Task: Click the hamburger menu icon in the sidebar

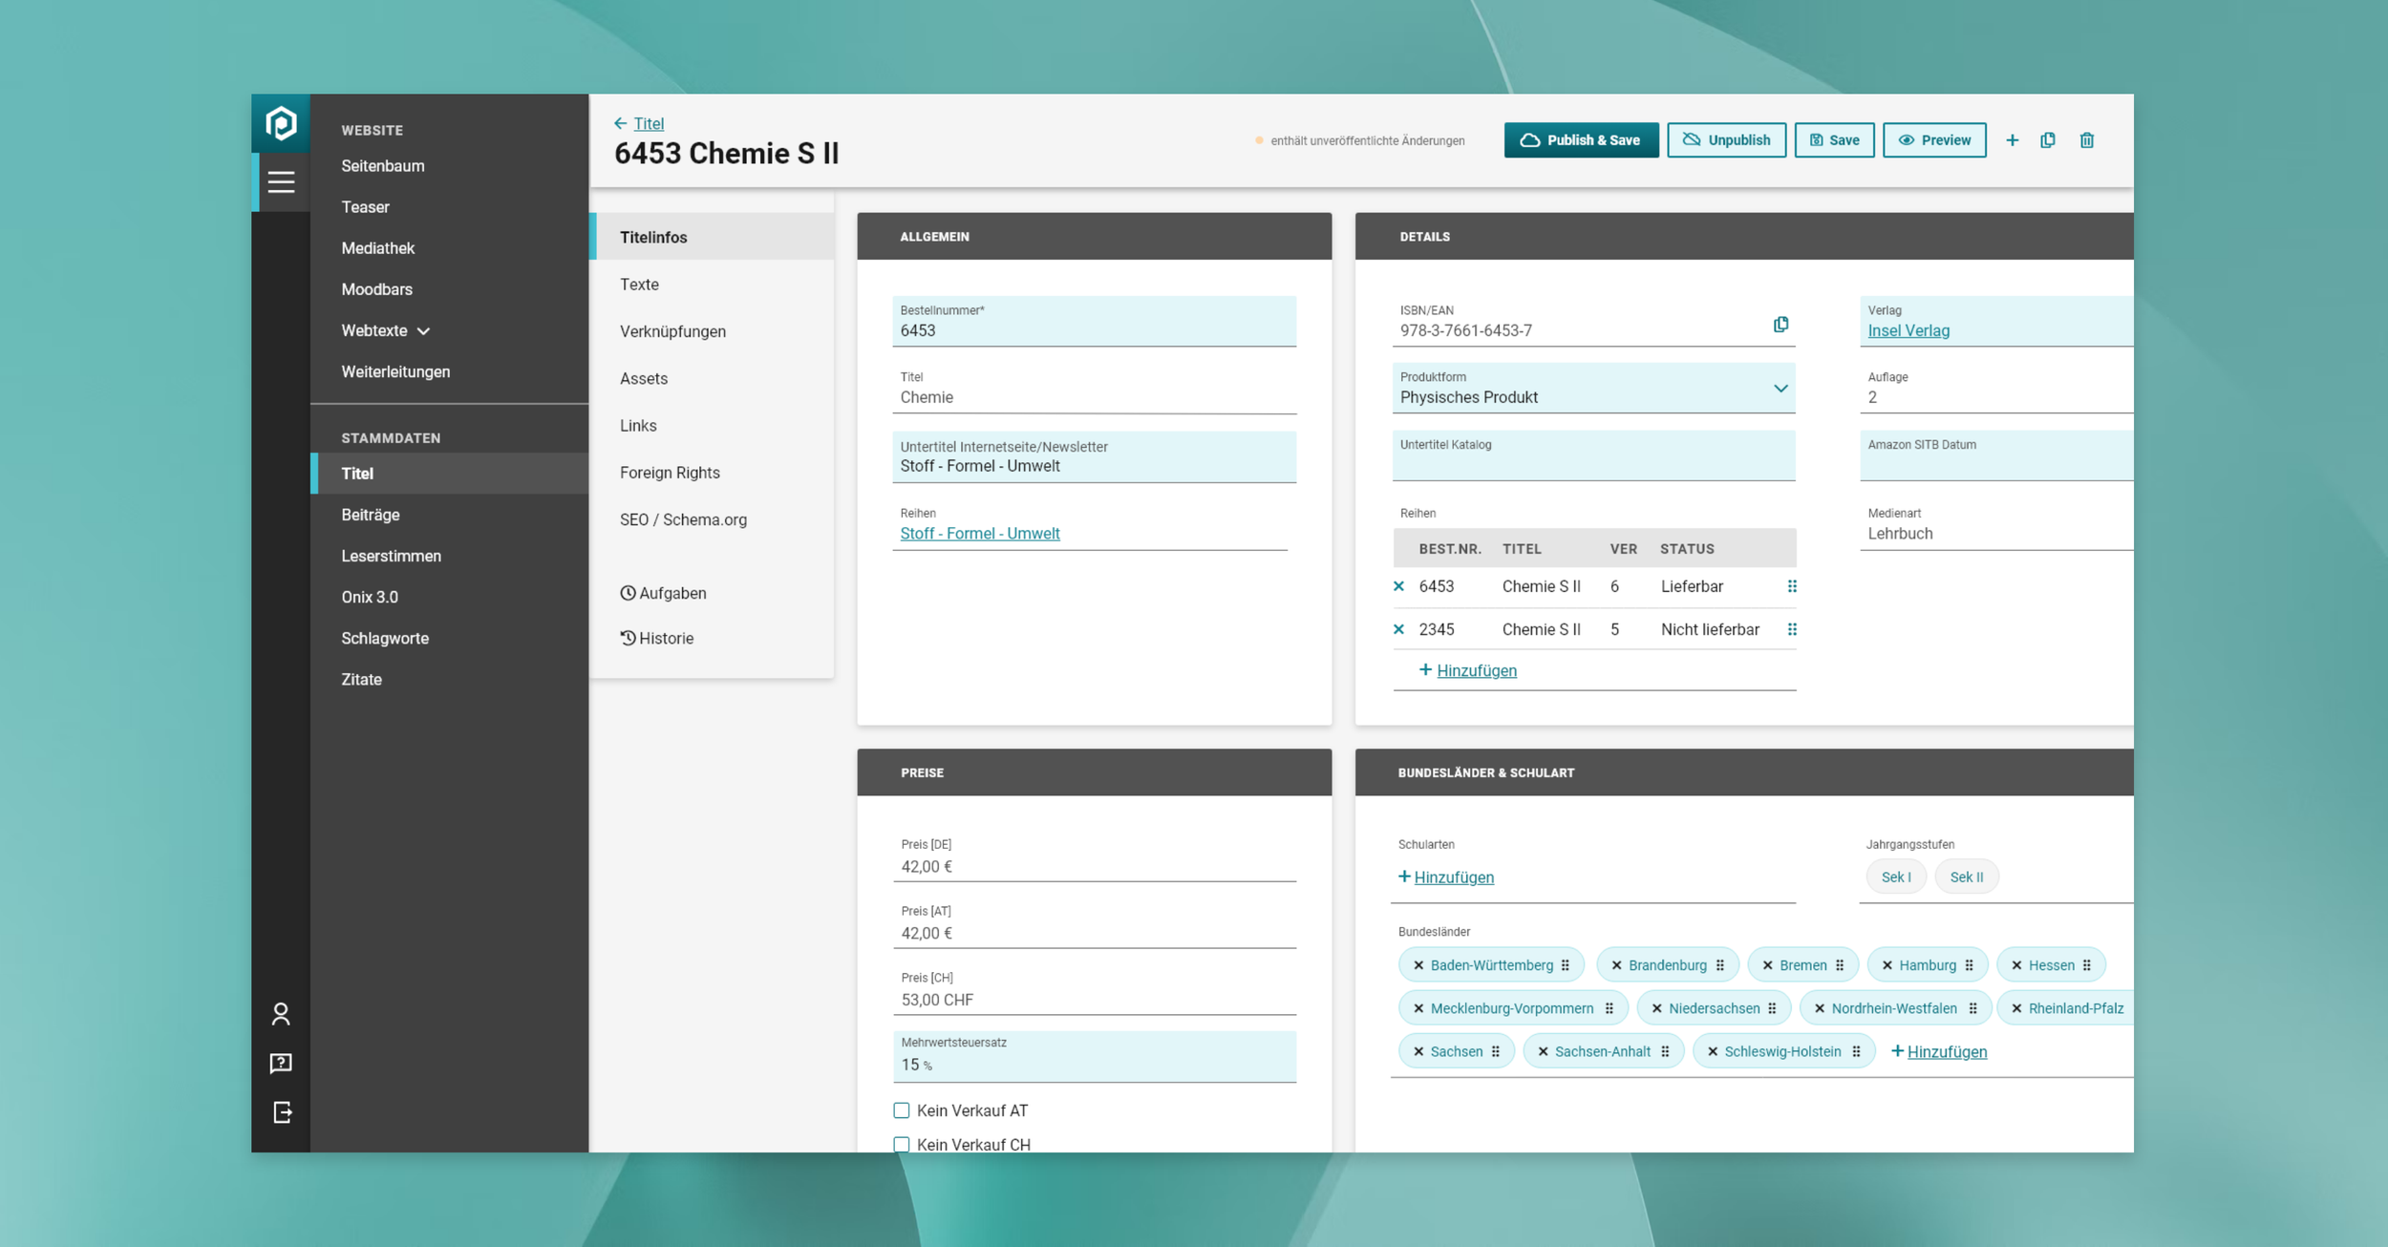Action: (281, 181)
